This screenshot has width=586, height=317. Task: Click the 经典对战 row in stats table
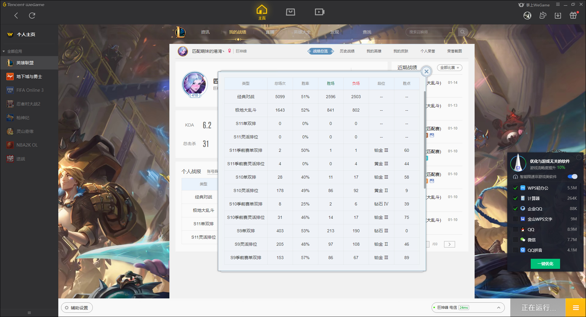point(322,97)
